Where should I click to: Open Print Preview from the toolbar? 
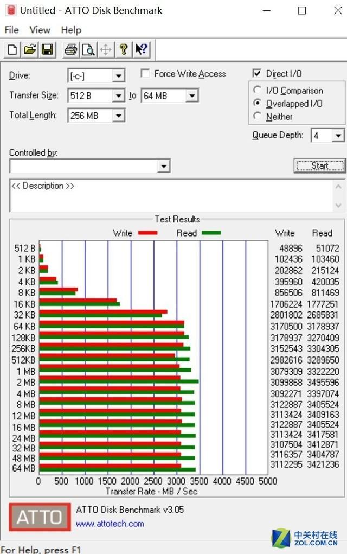pyautogui.click(x=88, y=50)
